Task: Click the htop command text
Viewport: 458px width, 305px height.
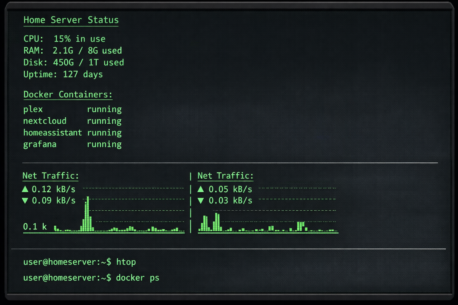Action: click(x=126, y=262)
